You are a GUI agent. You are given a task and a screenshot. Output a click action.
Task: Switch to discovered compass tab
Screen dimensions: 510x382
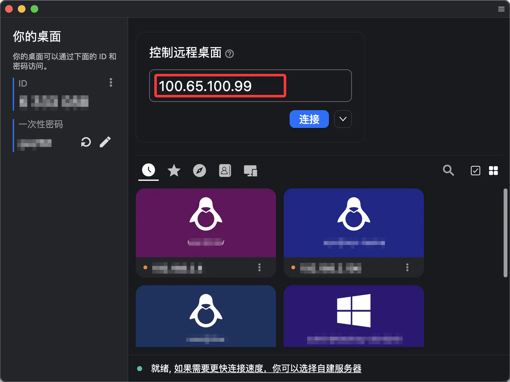200,171
